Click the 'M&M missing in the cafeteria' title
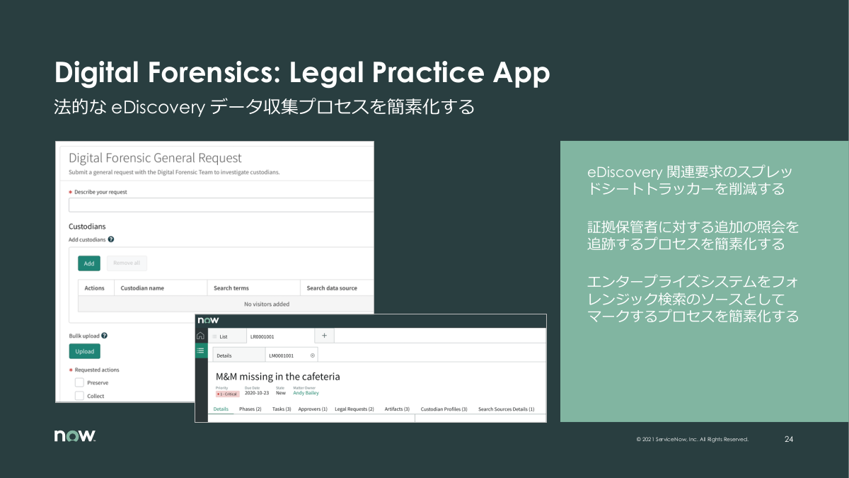This screenshot has height=478, width=849. (277, 376)
